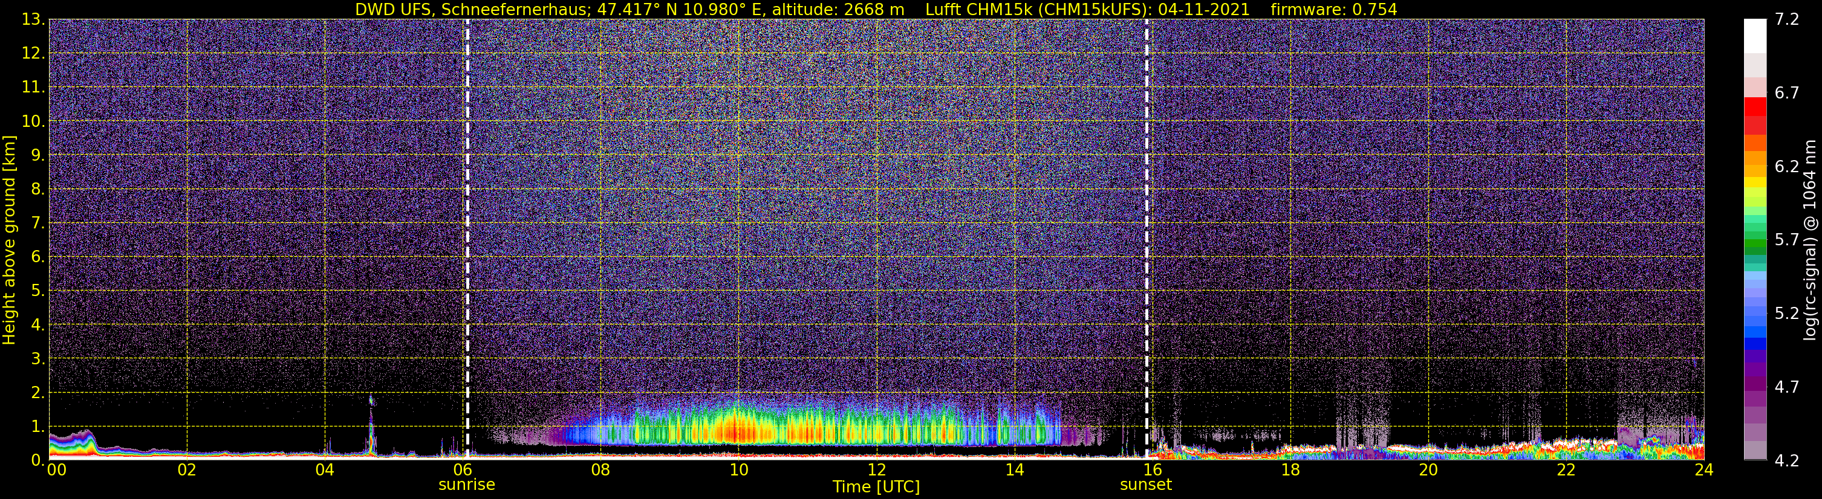Click the height axis tick '8.'
This screenshot has height=499, width=1822.
coord(37,190)
